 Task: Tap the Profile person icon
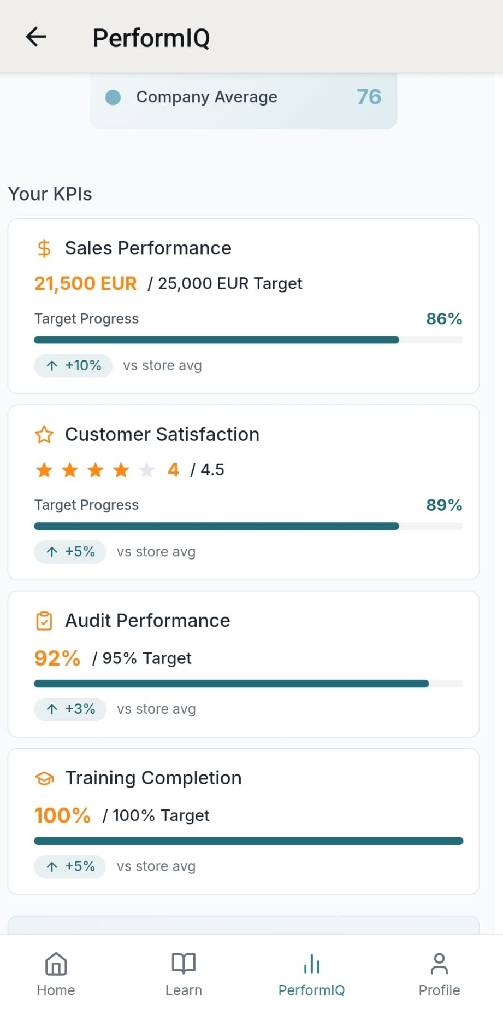point(439,964)
